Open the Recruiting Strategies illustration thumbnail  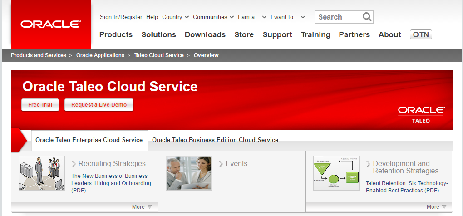point(42,173)
